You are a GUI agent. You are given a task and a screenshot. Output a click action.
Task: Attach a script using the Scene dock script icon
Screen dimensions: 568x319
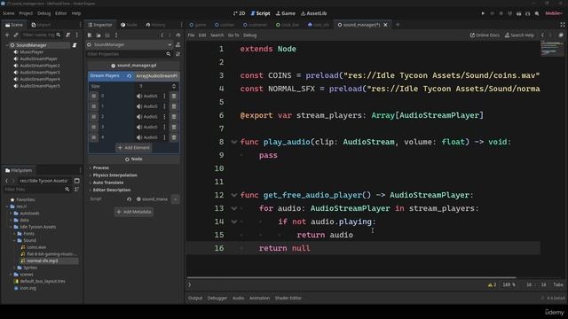(68, 35)
